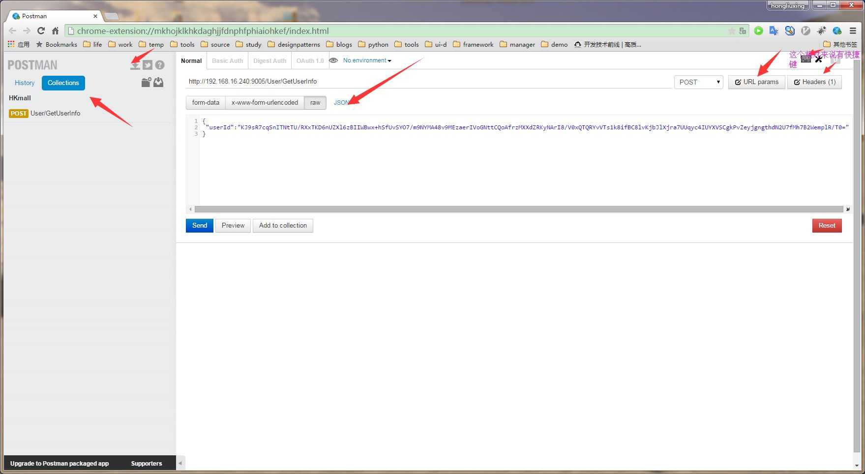Choose x-www-form-urlencoded body type
Image resolution: width=865 pixels, height=474 pixels.
pyautogui.click(x=265, y=103)
